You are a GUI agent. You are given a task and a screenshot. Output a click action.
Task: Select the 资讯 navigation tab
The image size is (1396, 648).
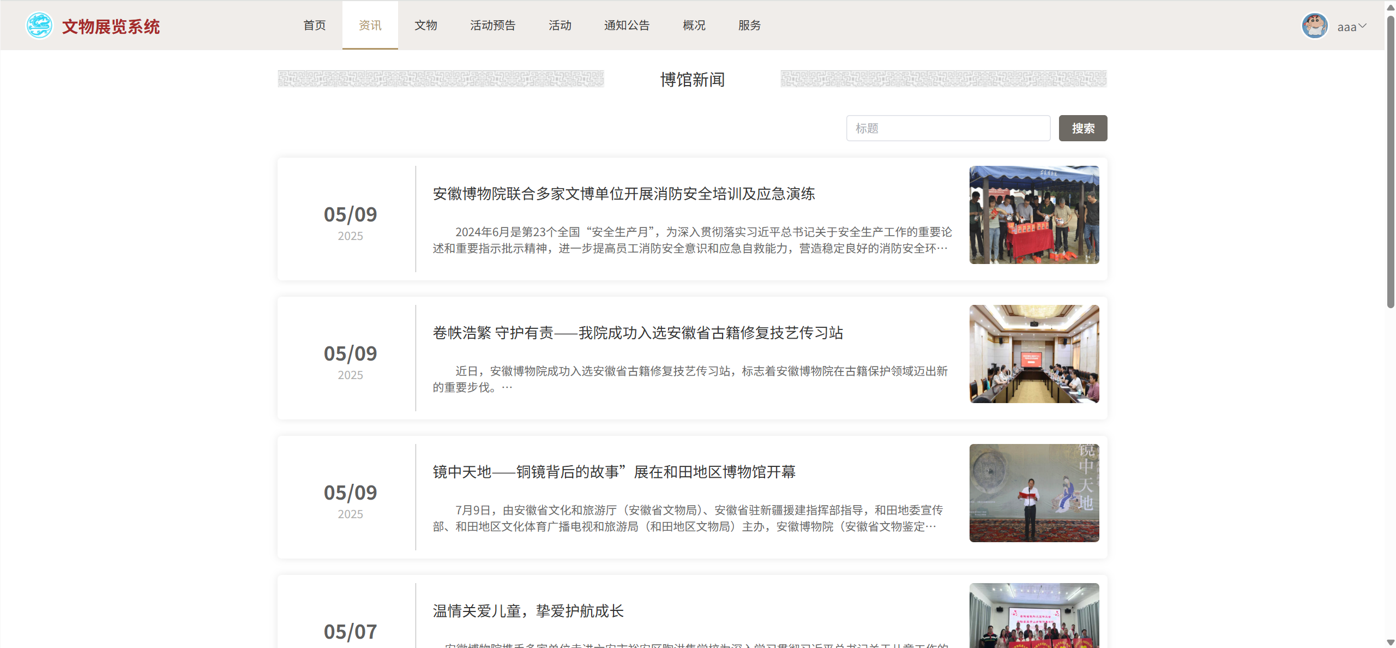[370, 25]
